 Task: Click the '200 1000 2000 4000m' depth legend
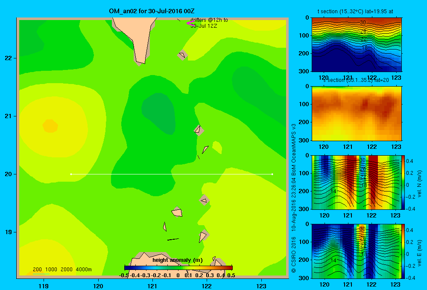[62, 270]
